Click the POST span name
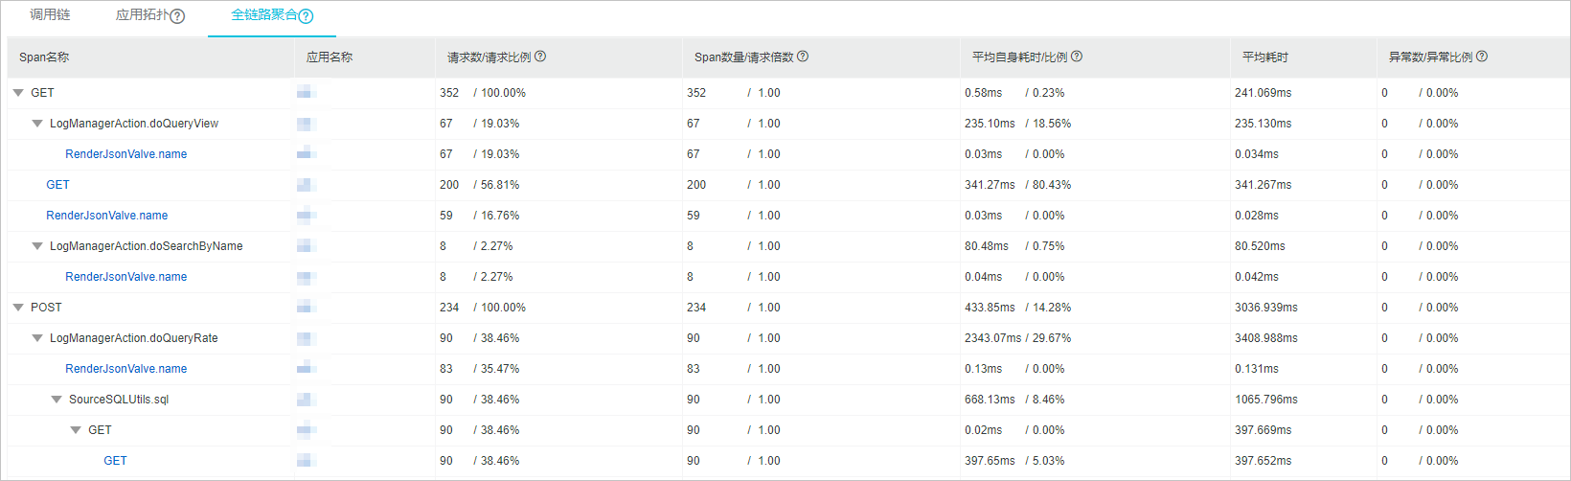 [x=46, y=308]
